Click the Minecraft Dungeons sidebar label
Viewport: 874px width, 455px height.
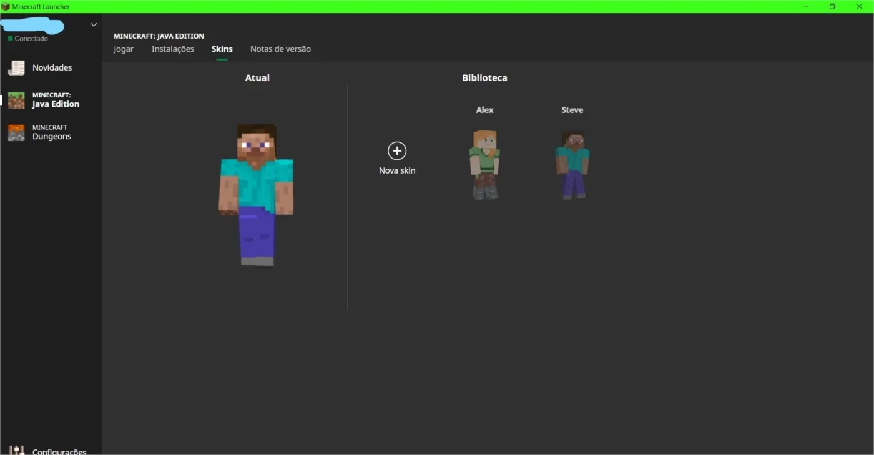click(x=52, y=132)
